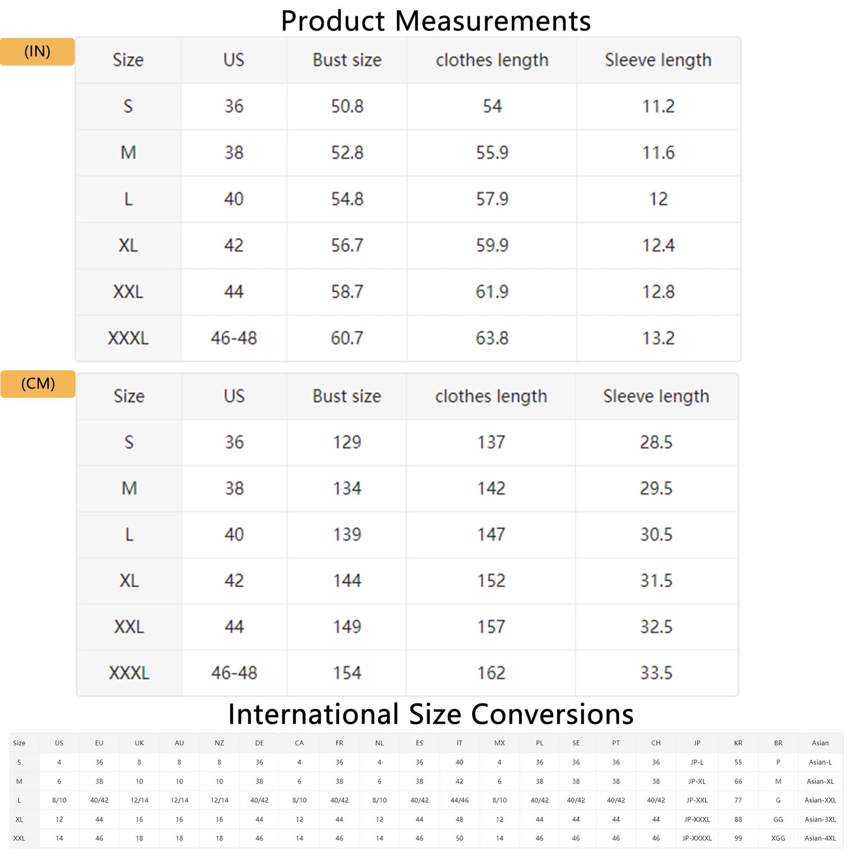Select the 157 clothes length value
The image size is (855, 855).
(x=491, y=627)
